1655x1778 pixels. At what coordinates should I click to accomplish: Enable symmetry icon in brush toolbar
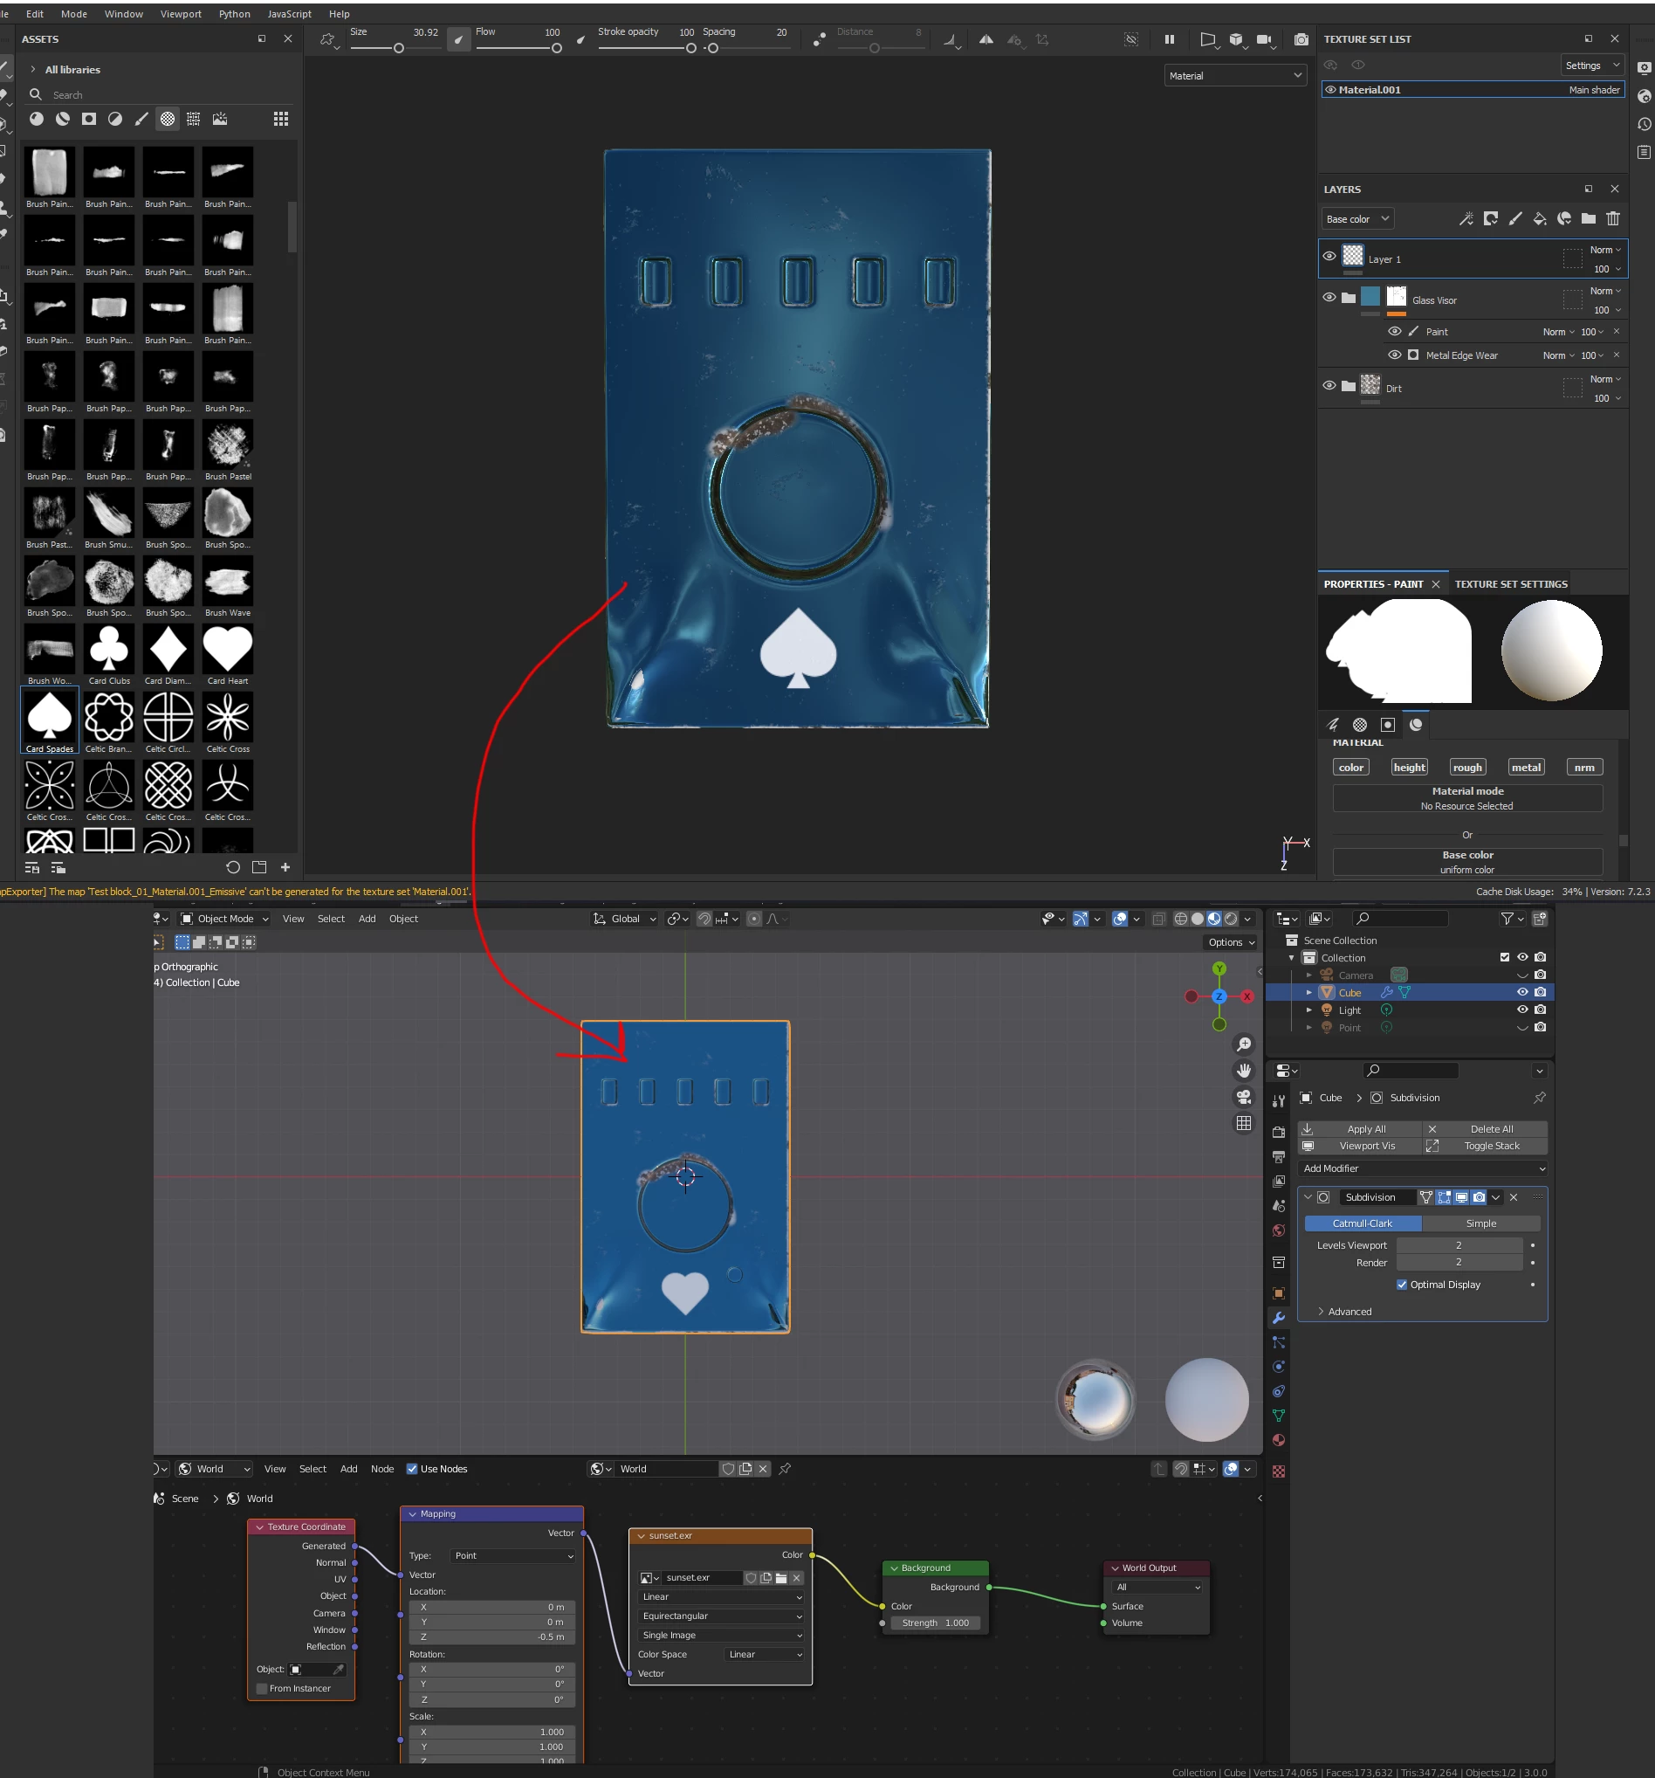coord(985,39)
